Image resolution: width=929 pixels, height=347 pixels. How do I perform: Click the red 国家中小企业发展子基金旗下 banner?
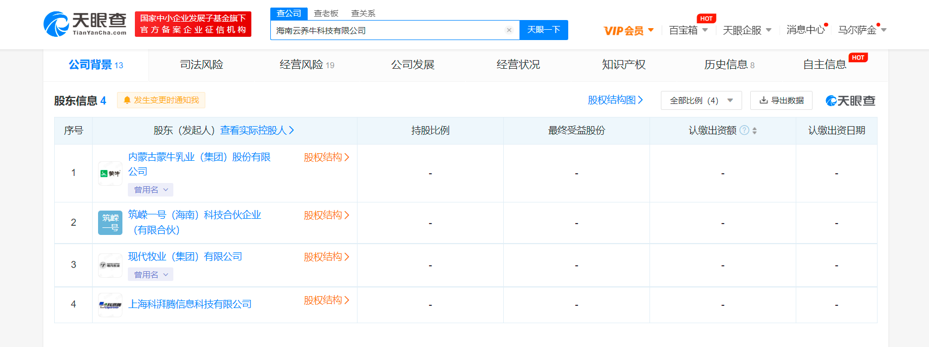[193, 24]
